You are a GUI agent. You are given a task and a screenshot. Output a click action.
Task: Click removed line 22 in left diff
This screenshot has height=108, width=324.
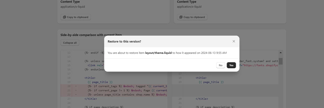(x=114, y=94)
